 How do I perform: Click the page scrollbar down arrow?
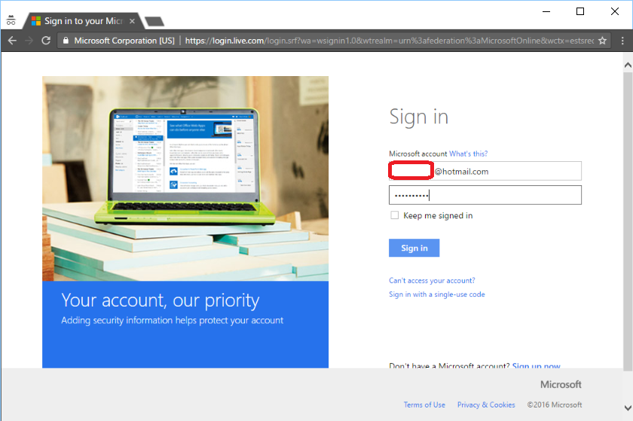point(628,408)
